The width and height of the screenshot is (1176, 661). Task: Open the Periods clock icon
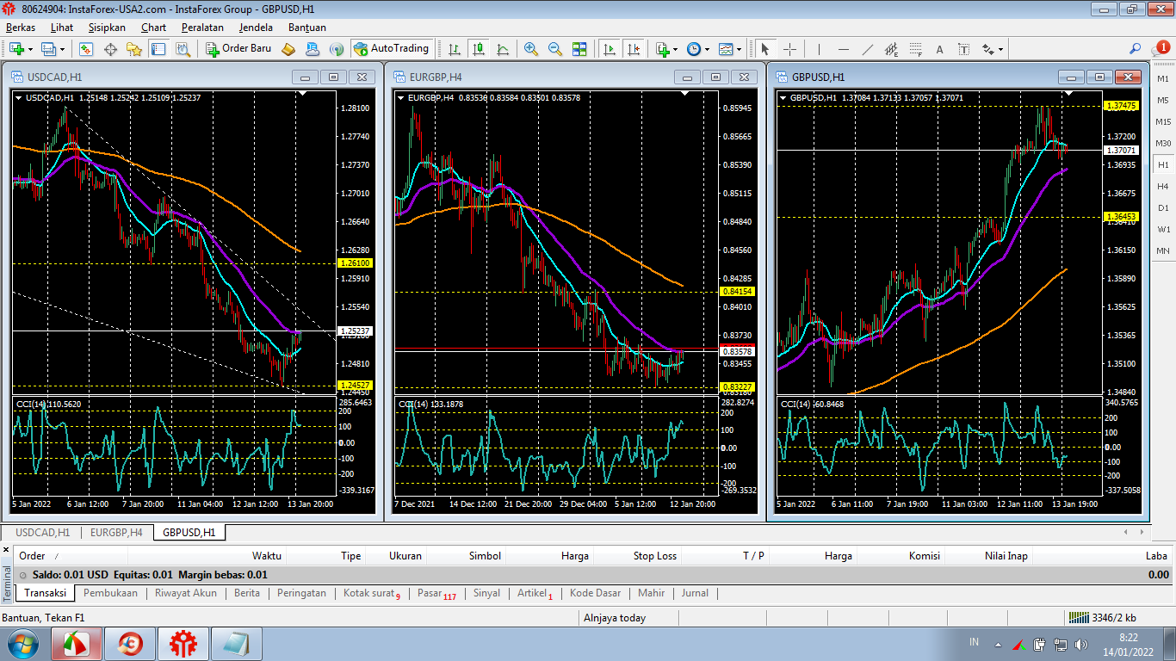693,49
